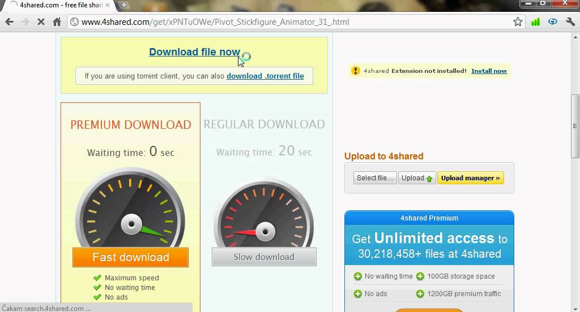Click the REGULAR DOWNLOAD heading
Screen dimensions: 580x312
pos(264,124)
